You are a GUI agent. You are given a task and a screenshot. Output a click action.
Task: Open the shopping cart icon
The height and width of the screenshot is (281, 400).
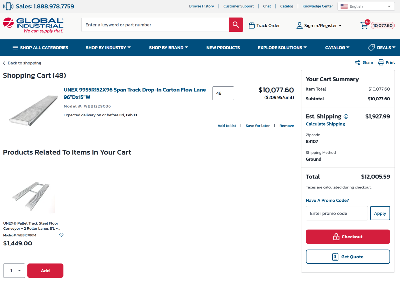pos(364,25)
